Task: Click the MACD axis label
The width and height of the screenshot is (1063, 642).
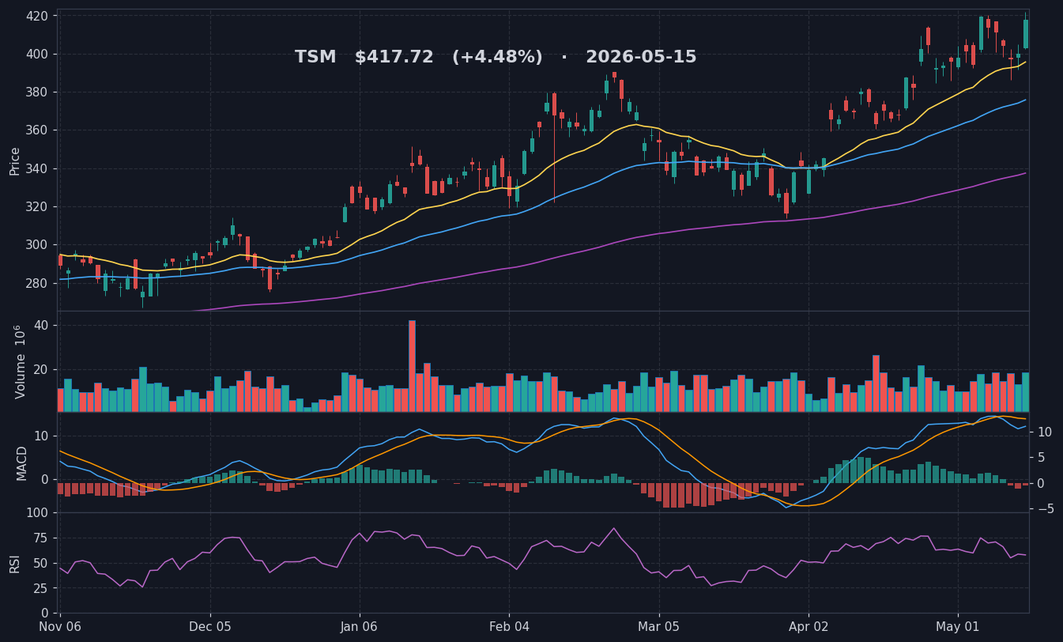Action: pyautogui.click(x=22, y=463)
